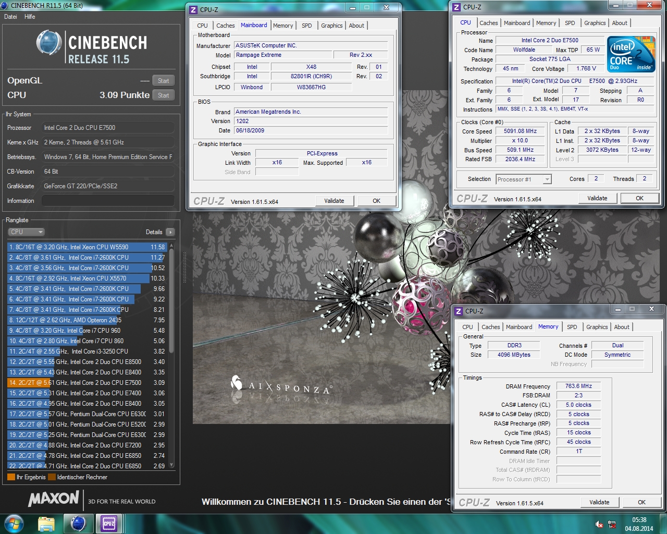Click CPU-Z Memory window title icon
The width and height of the screenshot is (667, 534).
(459, 311)
